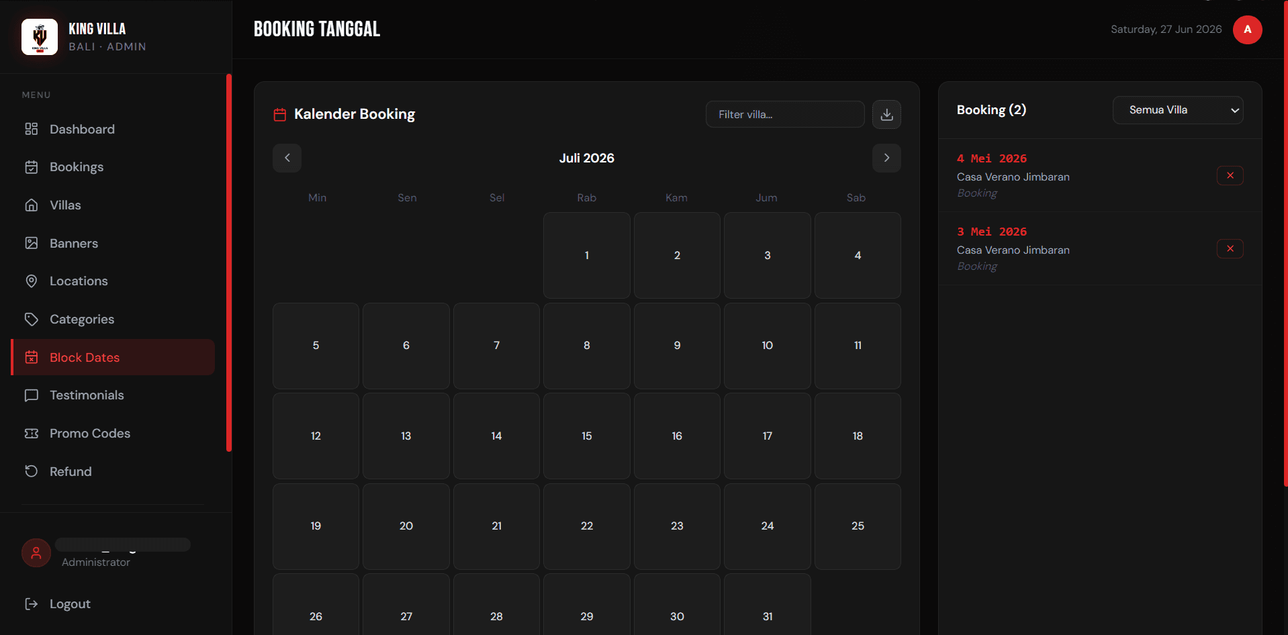Select July 31 in the calendar
This screenshot has height=635, width=1288.
click(767, 604)
